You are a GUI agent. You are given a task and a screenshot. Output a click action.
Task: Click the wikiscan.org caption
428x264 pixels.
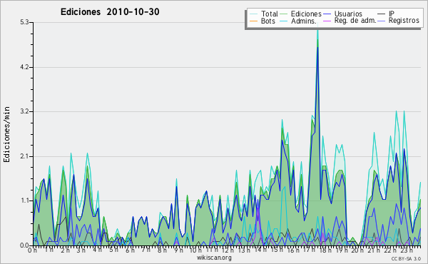click(x=214, y=258)
